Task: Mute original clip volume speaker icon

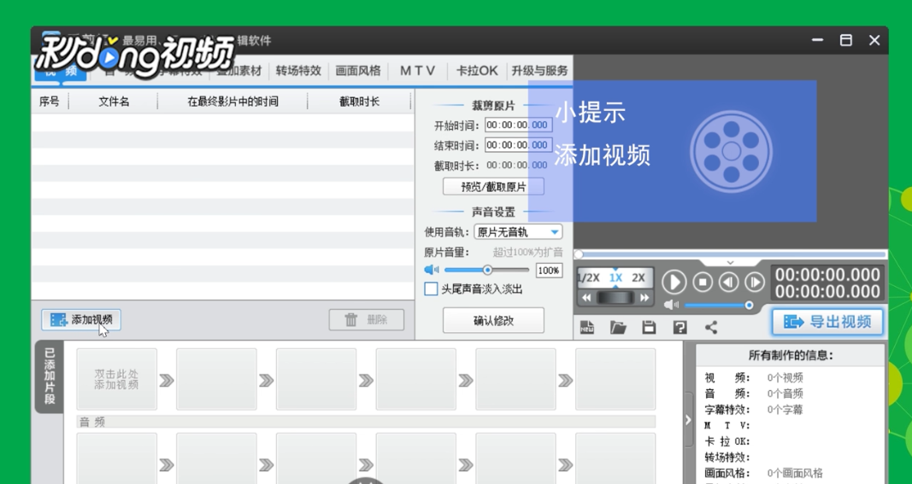Action: tap(432, 270)
